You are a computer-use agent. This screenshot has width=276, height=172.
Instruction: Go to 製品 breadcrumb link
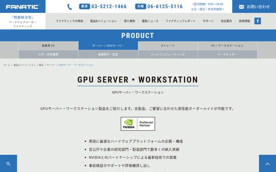pyautogui.click(x=41, y=65)
